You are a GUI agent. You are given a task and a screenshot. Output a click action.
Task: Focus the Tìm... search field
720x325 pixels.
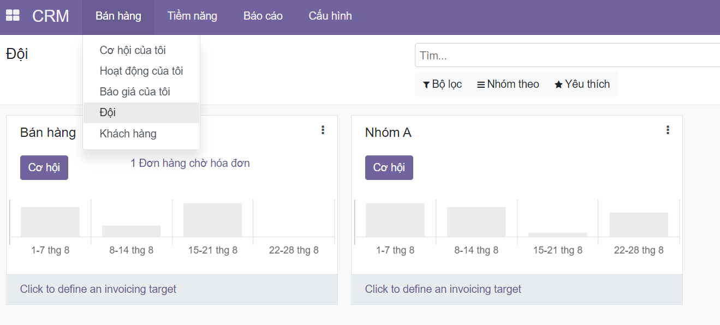[x=568, y=56]
